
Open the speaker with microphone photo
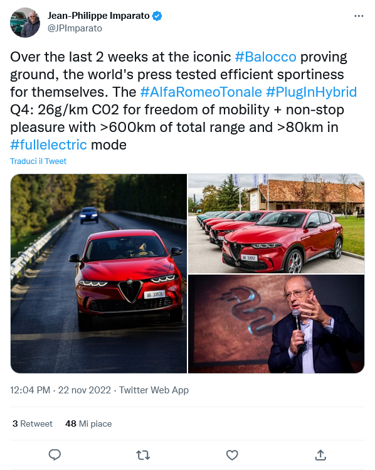[277, 324]
